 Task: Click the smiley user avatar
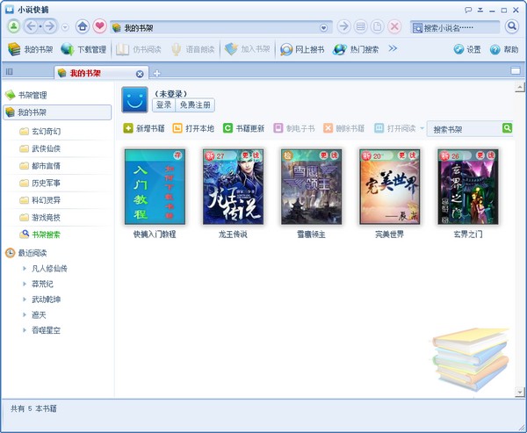[x=134, y=99]
